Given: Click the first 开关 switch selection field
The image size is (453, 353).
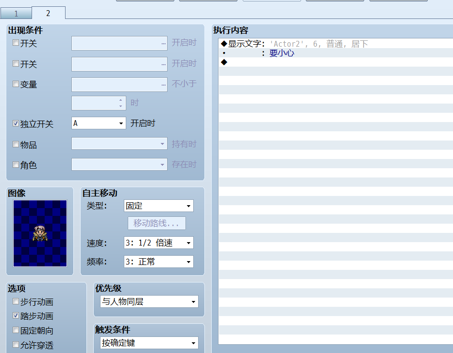Looking at the screenshot, I should [x=119, y=43].
